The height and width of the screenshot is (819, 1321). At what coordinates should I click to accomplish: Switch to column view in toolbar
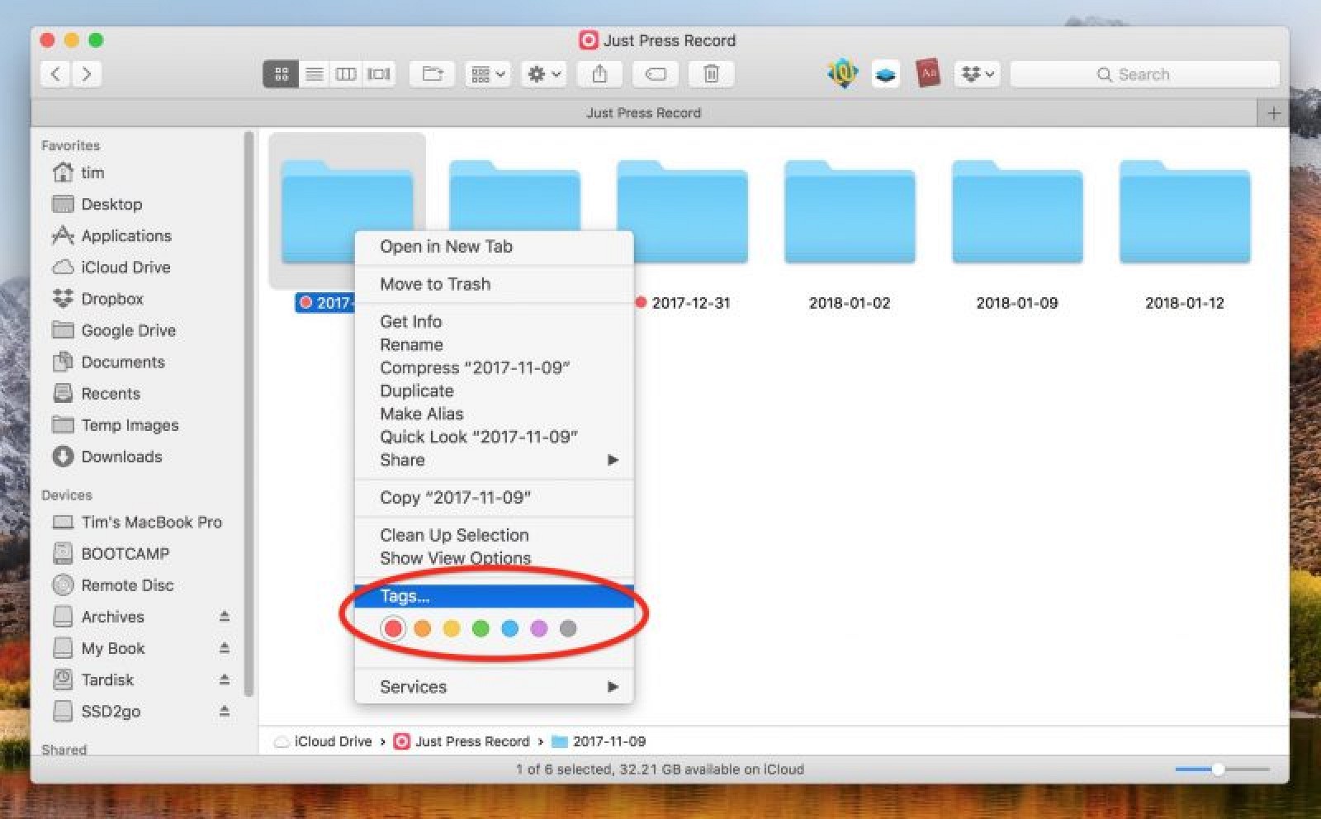[x=346, y=74]
